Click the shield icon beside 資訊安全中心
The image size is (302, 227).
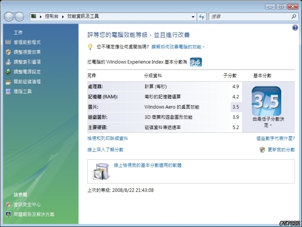[8, 205]
